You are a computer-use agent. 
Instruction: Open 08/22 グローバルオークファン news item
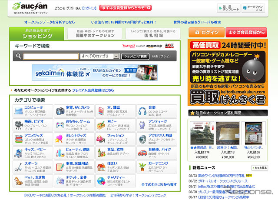pyautogui.click(x=223, y=181)
